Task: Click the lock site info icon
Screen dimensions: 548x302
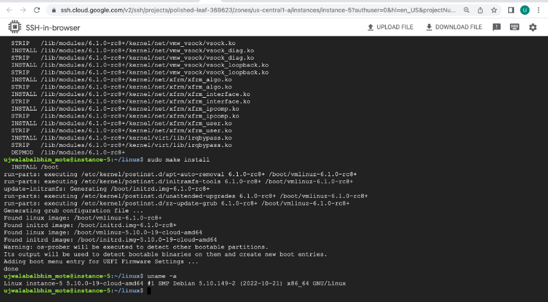Action: tap(53, 11)
